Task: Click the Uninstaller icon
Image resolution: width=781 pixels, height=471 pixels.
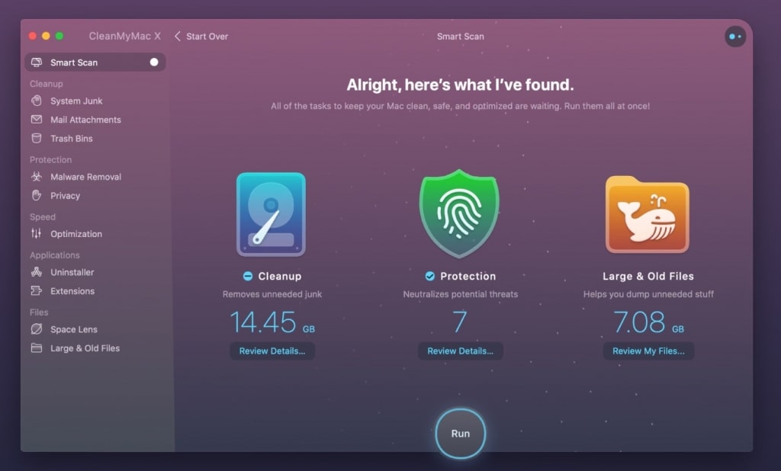Action: (x=37, y=272)
